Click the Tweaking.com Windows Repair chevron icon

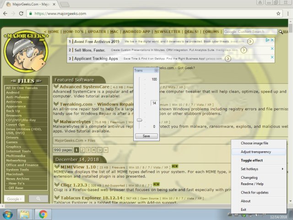click(56, 104)
